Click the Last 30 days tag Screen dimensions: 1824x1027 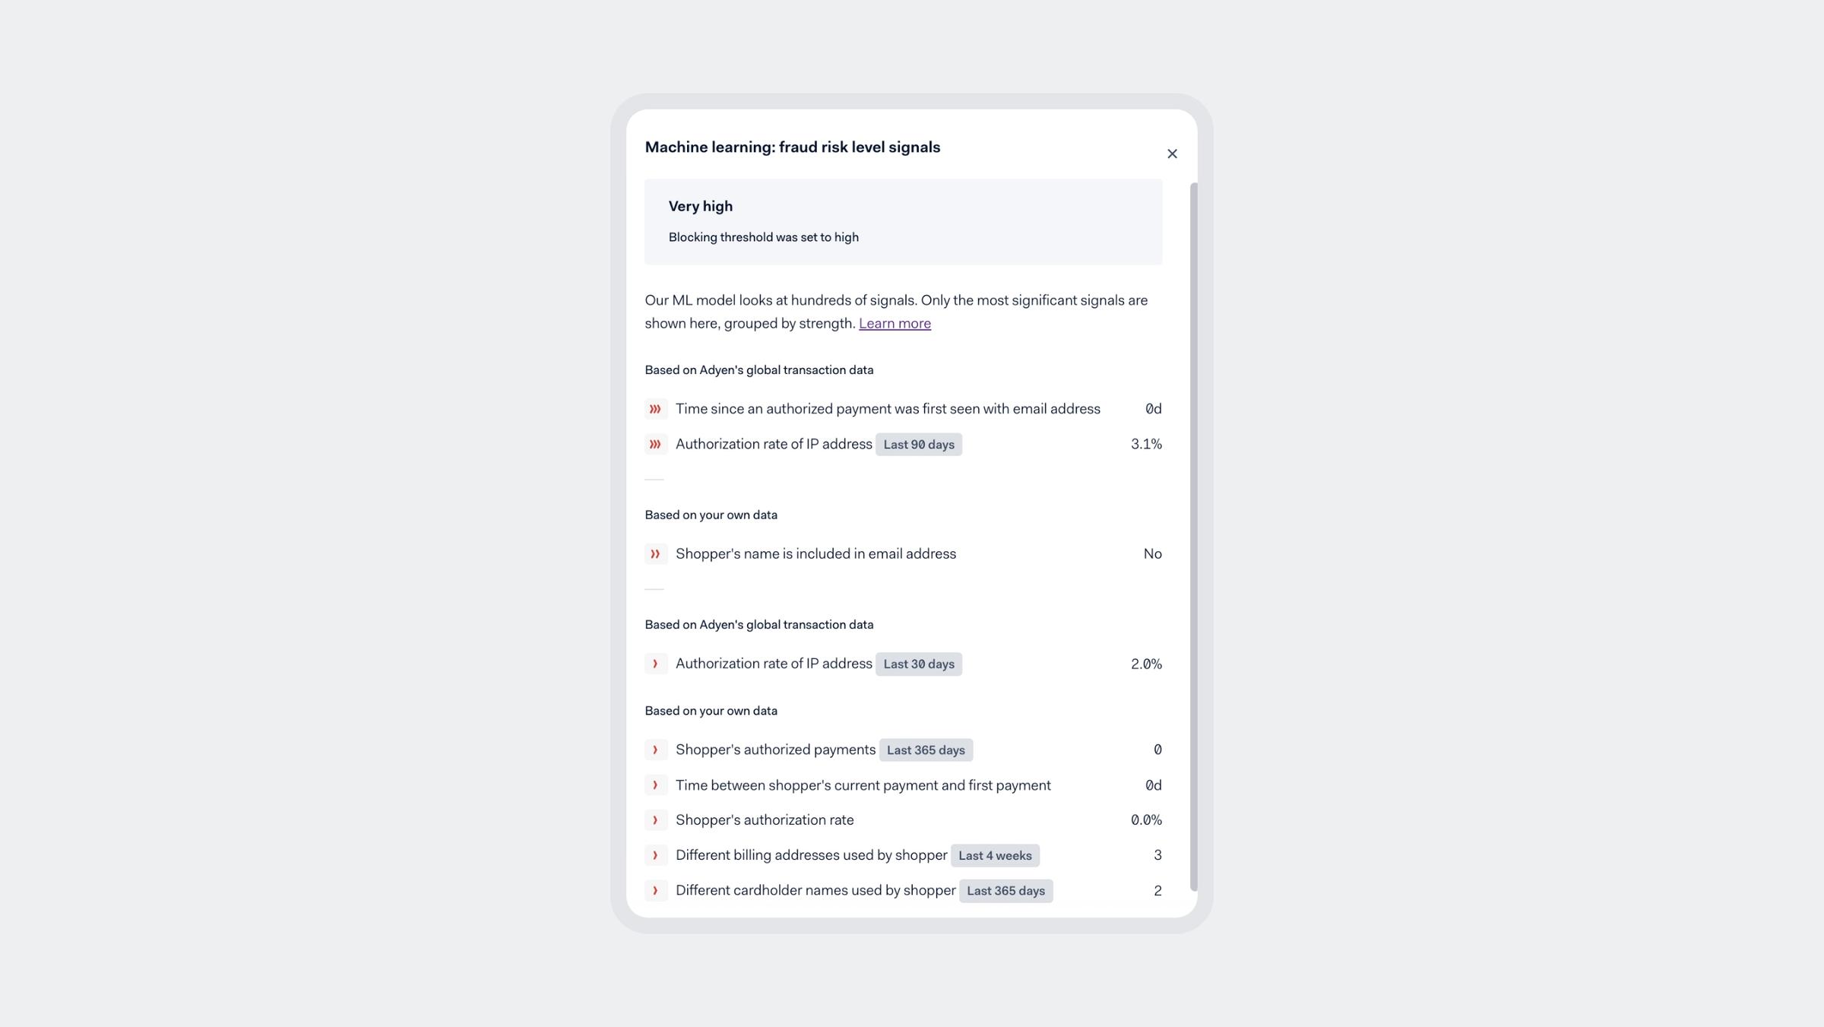tap(918, 664)
